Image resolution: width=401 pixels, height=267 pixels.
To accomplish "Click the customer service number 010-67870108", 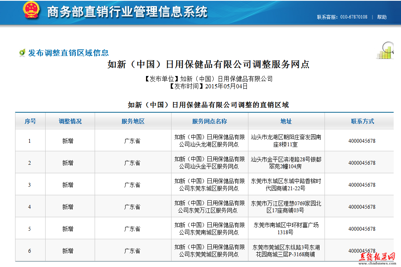I will tap(353, 17).
